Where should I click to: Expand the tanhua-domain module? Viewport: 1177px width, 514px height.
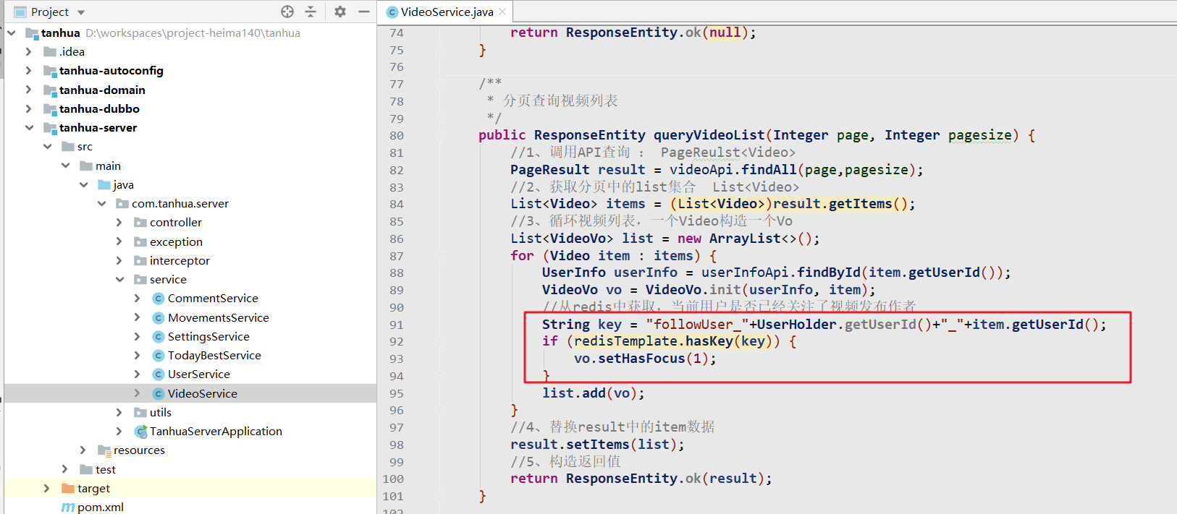28,90
